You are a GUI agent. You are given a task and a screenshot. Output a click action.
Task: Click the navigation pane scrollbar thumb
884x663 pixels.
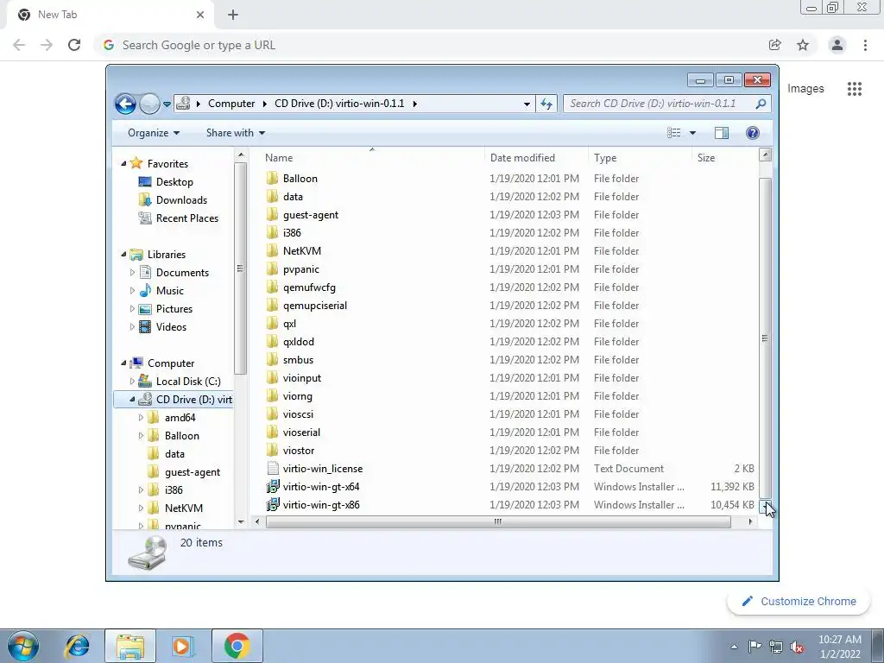coord(240,269)
